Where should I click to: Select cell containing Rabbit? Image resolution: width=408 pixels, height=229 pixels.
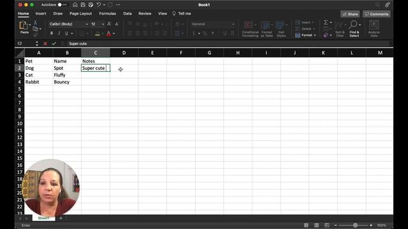click(x=38, y=82)
